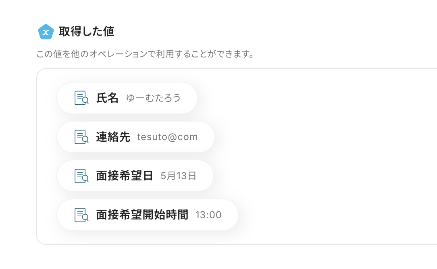Viewport: 437px width, 269px height.
Task: Select the 氏名 label text
Action: coord(107,98)
